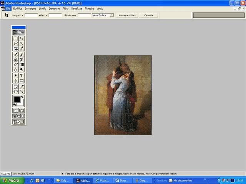The height and width of the screenshot is (184, 246).
Task: Select the Crop tool in the toolbox
Action: pos(15,49)
